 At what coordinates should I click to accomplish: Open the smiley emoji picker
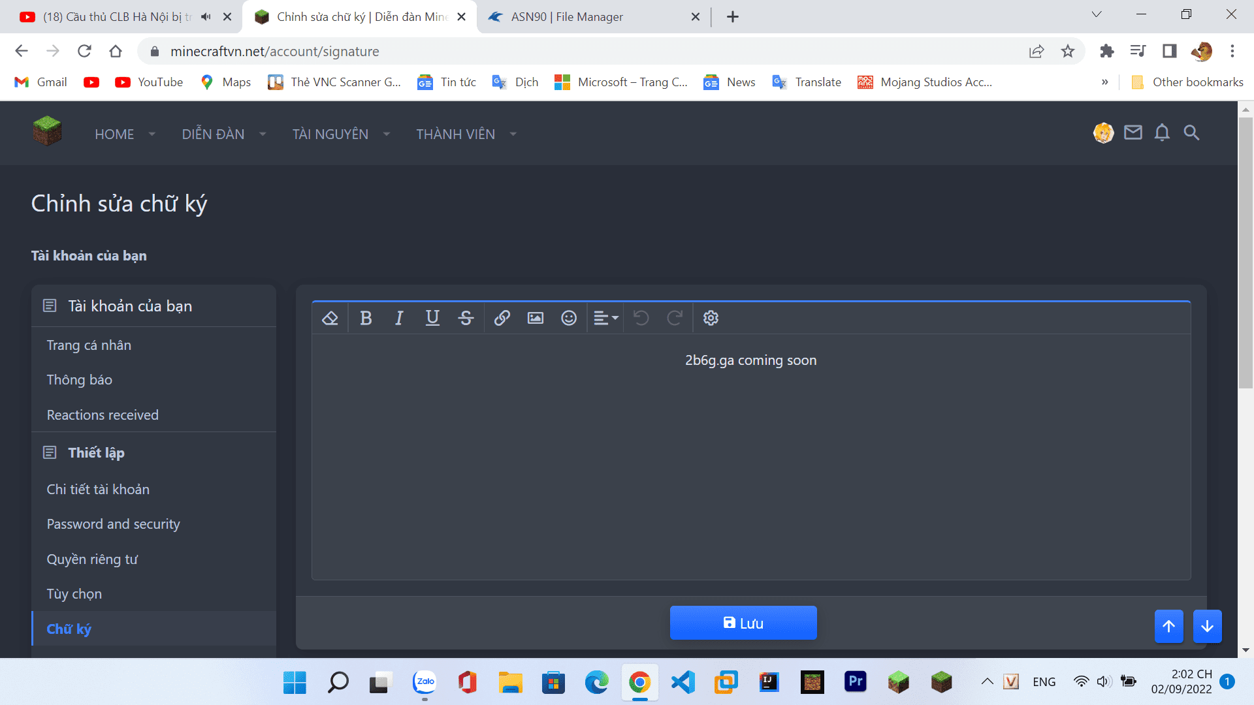(569, 318)
